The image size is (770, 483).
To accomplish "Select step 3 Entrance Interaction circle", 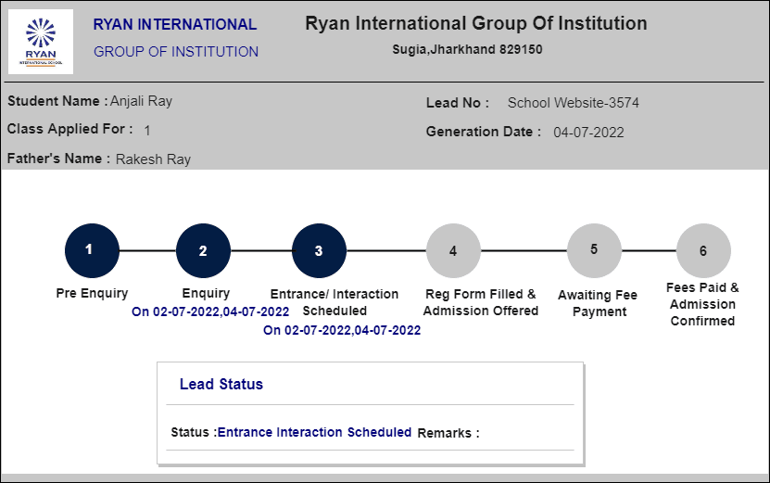I will [319, 250].
